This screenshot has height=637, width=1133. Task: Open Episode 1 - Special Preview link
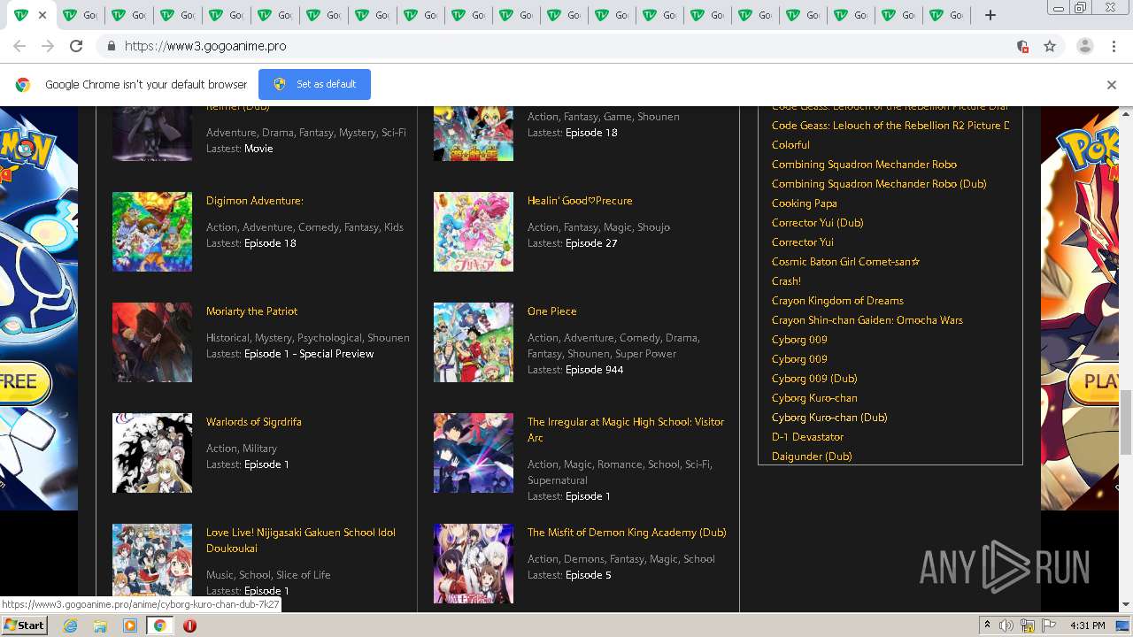[309, 354]
